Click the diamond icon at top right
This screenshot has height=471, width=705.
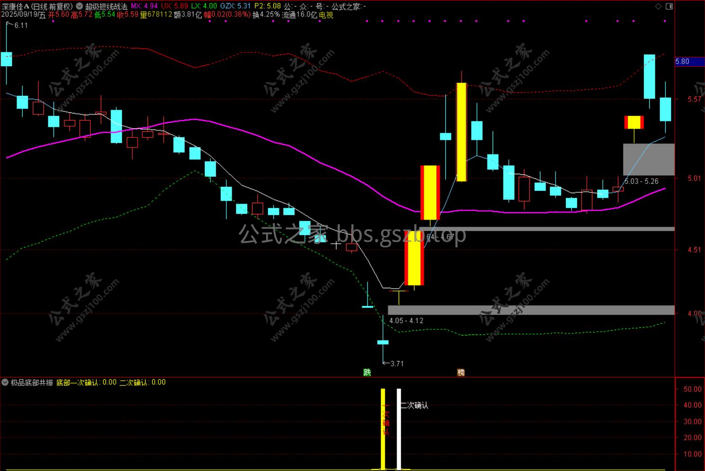coord(659,7)
